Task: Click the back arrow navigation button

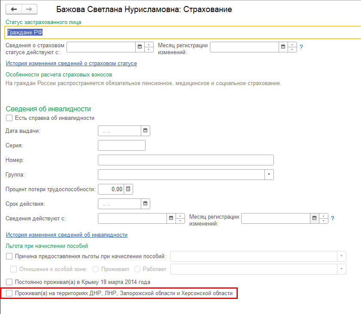Action: [x=14, y=9]
